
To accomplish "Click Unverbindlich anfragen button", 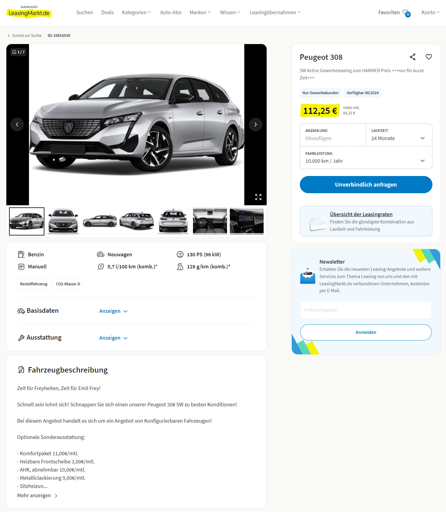I will point(366,184).
